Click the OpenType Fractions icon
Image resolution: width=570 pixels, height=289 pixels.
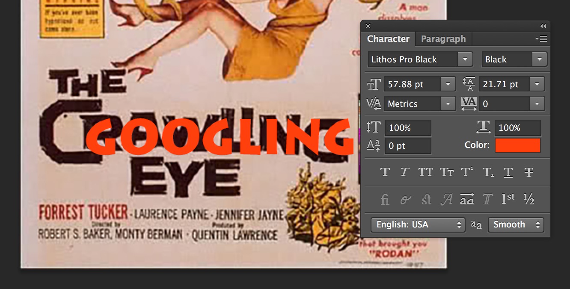click(529, 199)
